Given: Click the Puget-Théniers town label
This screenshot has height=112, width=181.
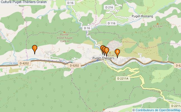Looking at the screenshot, I should (103, 58).
